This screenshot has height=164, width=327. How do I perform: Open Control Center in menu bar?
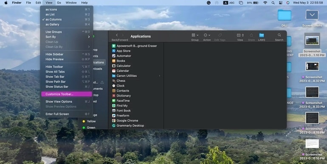click(280, 3)
